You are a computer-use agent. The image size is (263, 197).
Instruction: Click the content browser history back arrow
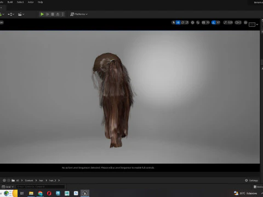(x=4, y=181)
